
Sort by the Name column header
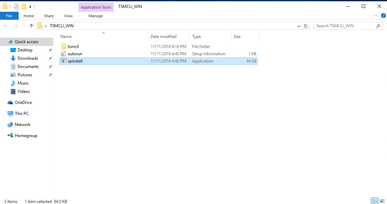tap(66, 37)
